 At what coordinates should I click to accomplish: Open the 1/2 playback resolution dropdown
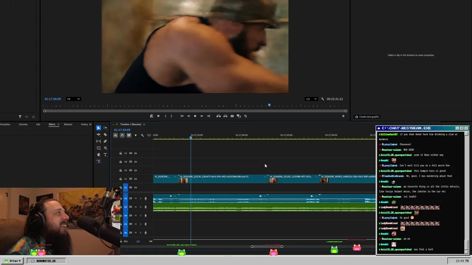311,99
